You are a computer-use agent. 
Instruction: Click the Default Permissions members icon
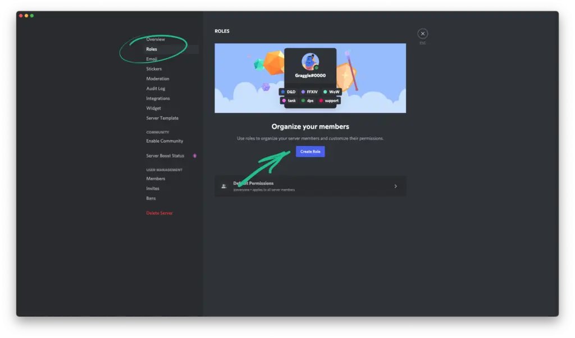point(224,186)
